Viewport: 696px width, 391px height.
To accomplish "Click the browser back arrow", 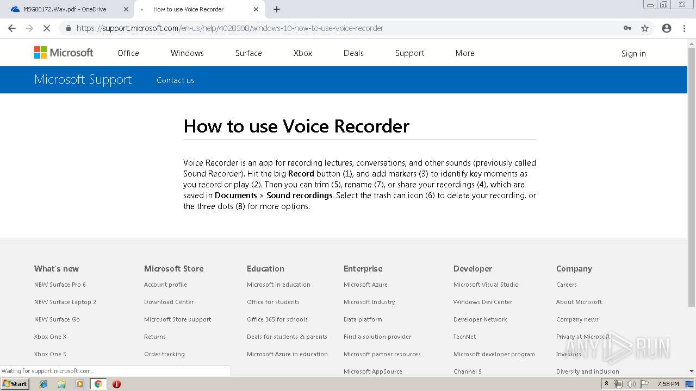I will [12, 28].
